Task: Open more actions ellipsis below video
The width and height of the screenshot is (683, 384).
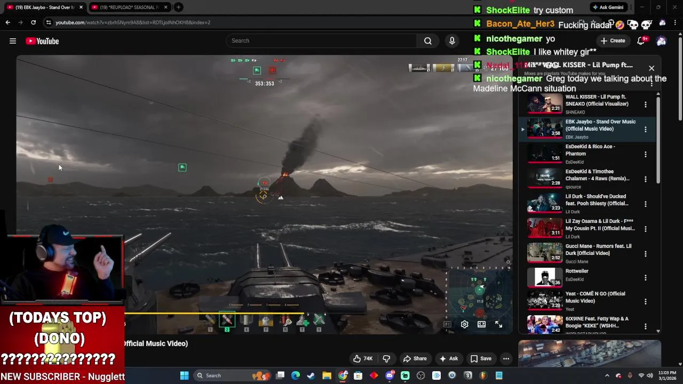Action: 506,358
